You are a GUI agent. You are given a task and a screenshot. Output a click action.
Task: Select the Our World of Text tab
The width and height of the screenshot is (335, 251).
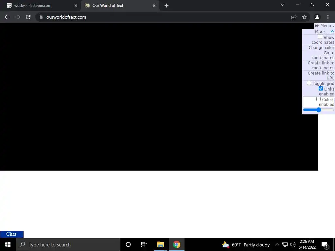(120, 6)
